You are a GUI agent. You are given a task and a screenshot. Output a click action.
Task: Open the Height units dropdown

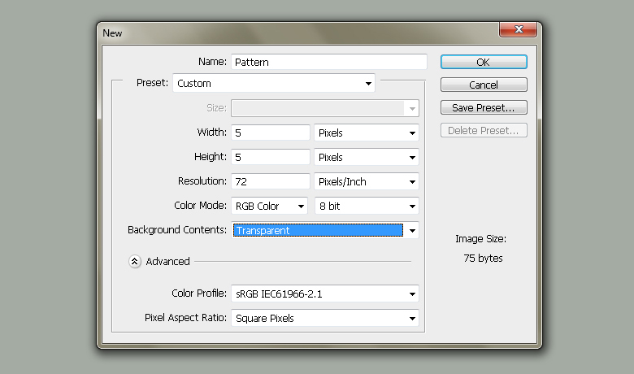tap(366, 157)
